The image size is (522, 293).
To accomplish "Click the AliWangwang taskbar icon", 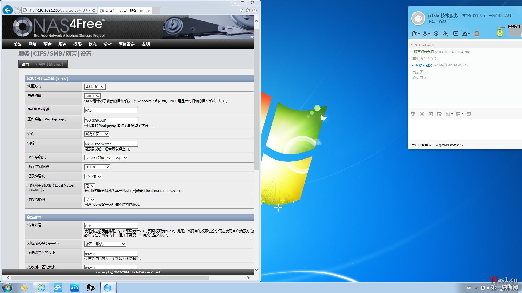I will (108, 288).
